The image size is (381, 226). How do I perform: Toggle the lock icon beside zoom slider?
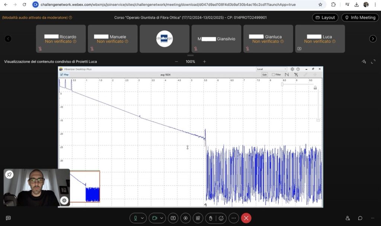pos(315,88)
